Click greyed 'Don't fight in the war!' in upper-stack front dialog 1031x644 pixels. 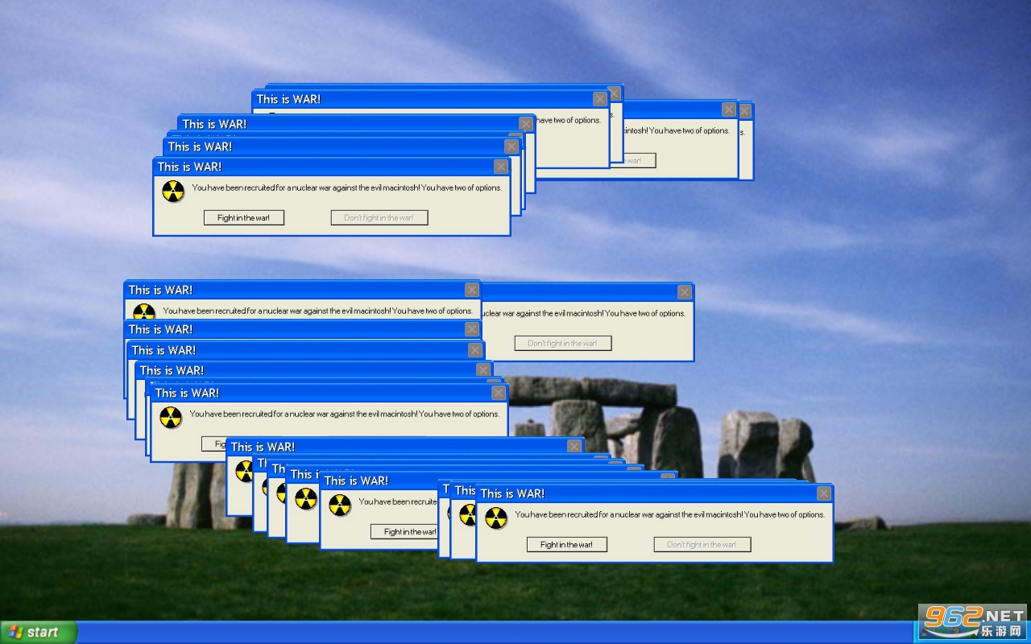(379, 217)
